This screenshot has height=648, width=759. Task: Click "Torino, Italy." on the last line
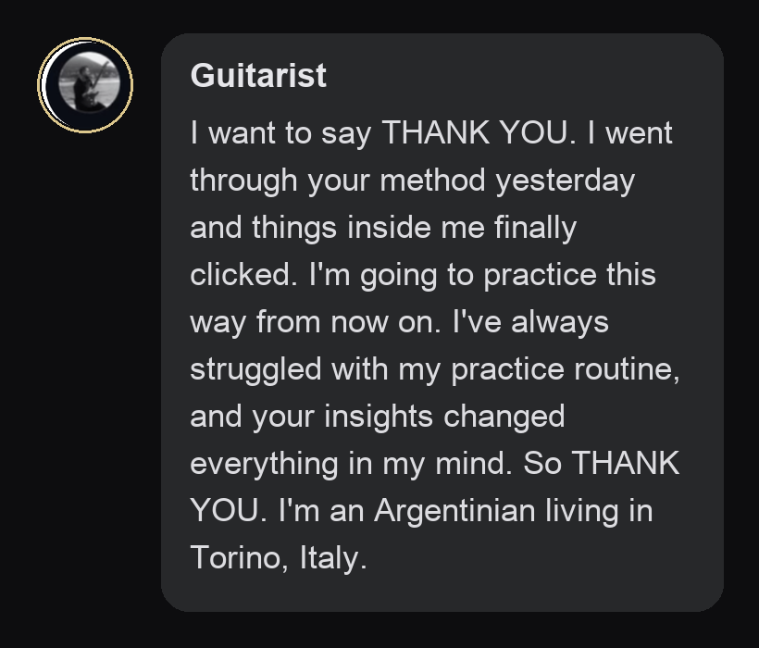279,557
